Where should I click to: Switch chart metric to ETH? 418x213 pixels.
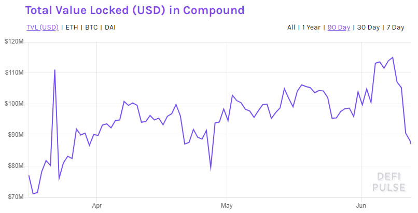tap(72, 27)
